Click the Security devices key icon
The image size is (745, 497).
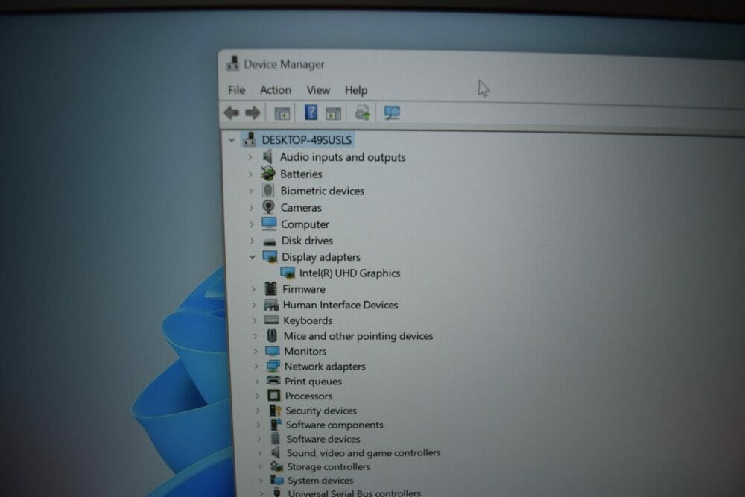click(x=275, y=410)
